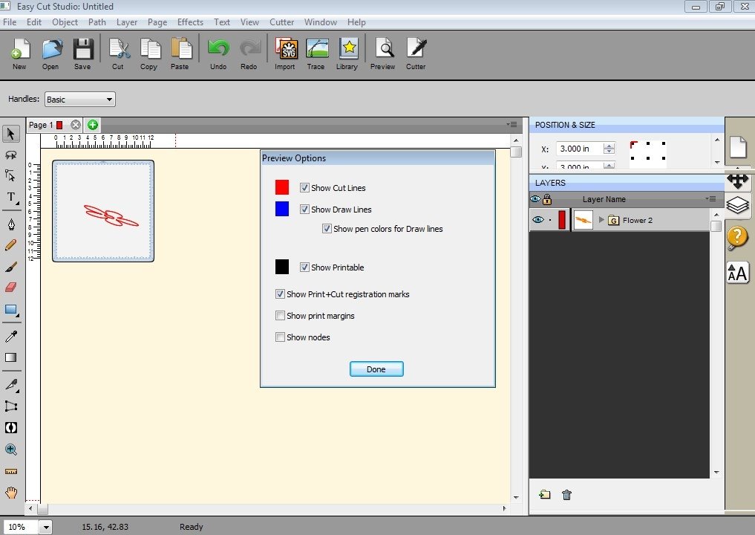Click green plus to add page
Image resolution: width=755 pixels, height=535 pixels.
(x=93, y=126)
